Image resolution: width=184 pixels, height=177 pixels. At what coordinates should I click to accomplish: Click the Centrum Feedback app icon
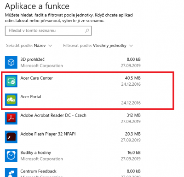pos(11,172)
